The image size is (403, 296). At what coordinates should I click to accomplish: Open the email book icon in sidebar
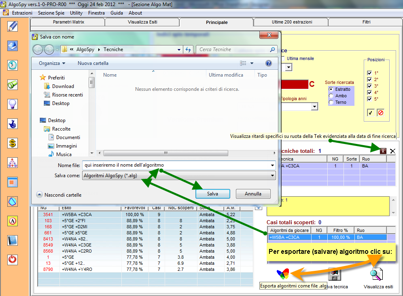point(12,240)
